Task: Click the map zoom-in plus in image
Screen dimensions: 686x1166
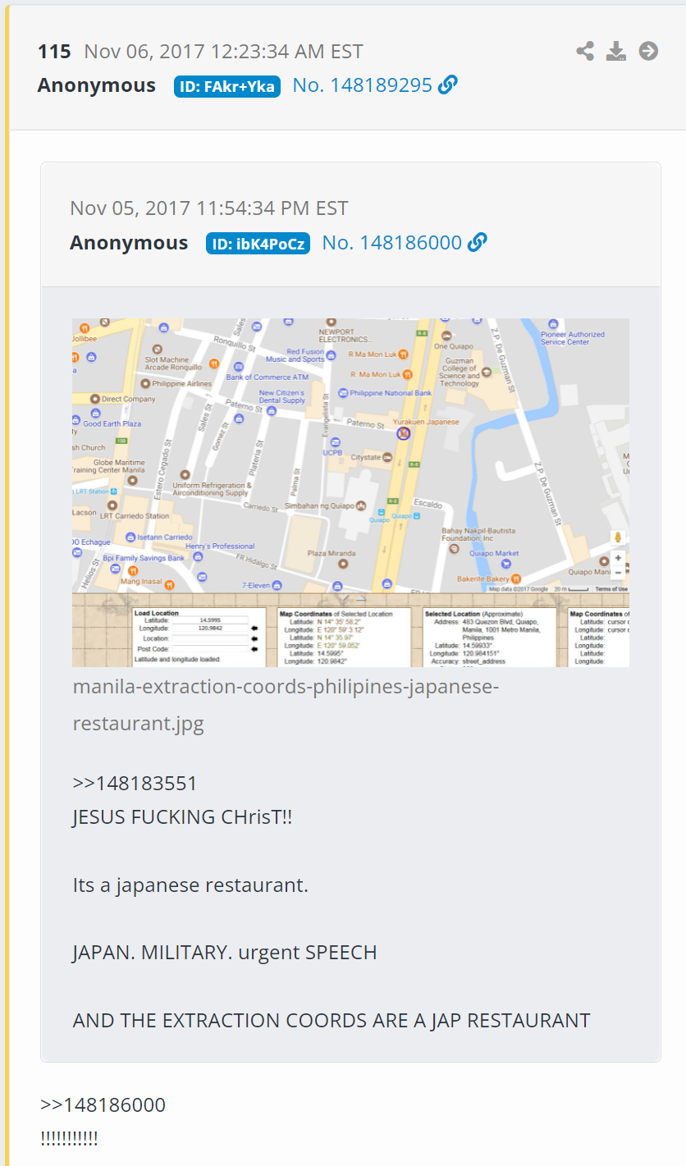Action: click(618, 558)
